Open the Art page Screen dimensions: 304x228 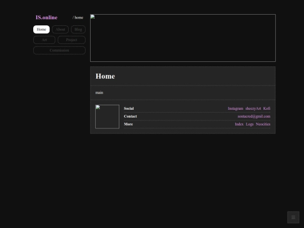(44, 40)
